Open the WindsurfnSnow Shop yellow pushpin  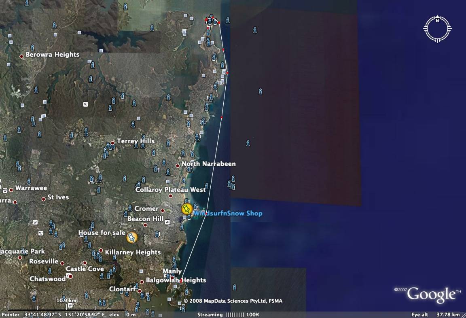(x=186, y=209)
